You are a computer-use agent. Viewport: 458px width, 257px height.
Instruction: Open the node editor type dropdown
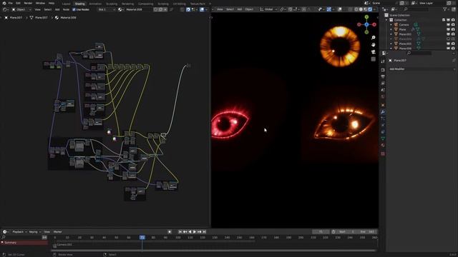pos(6,9)
